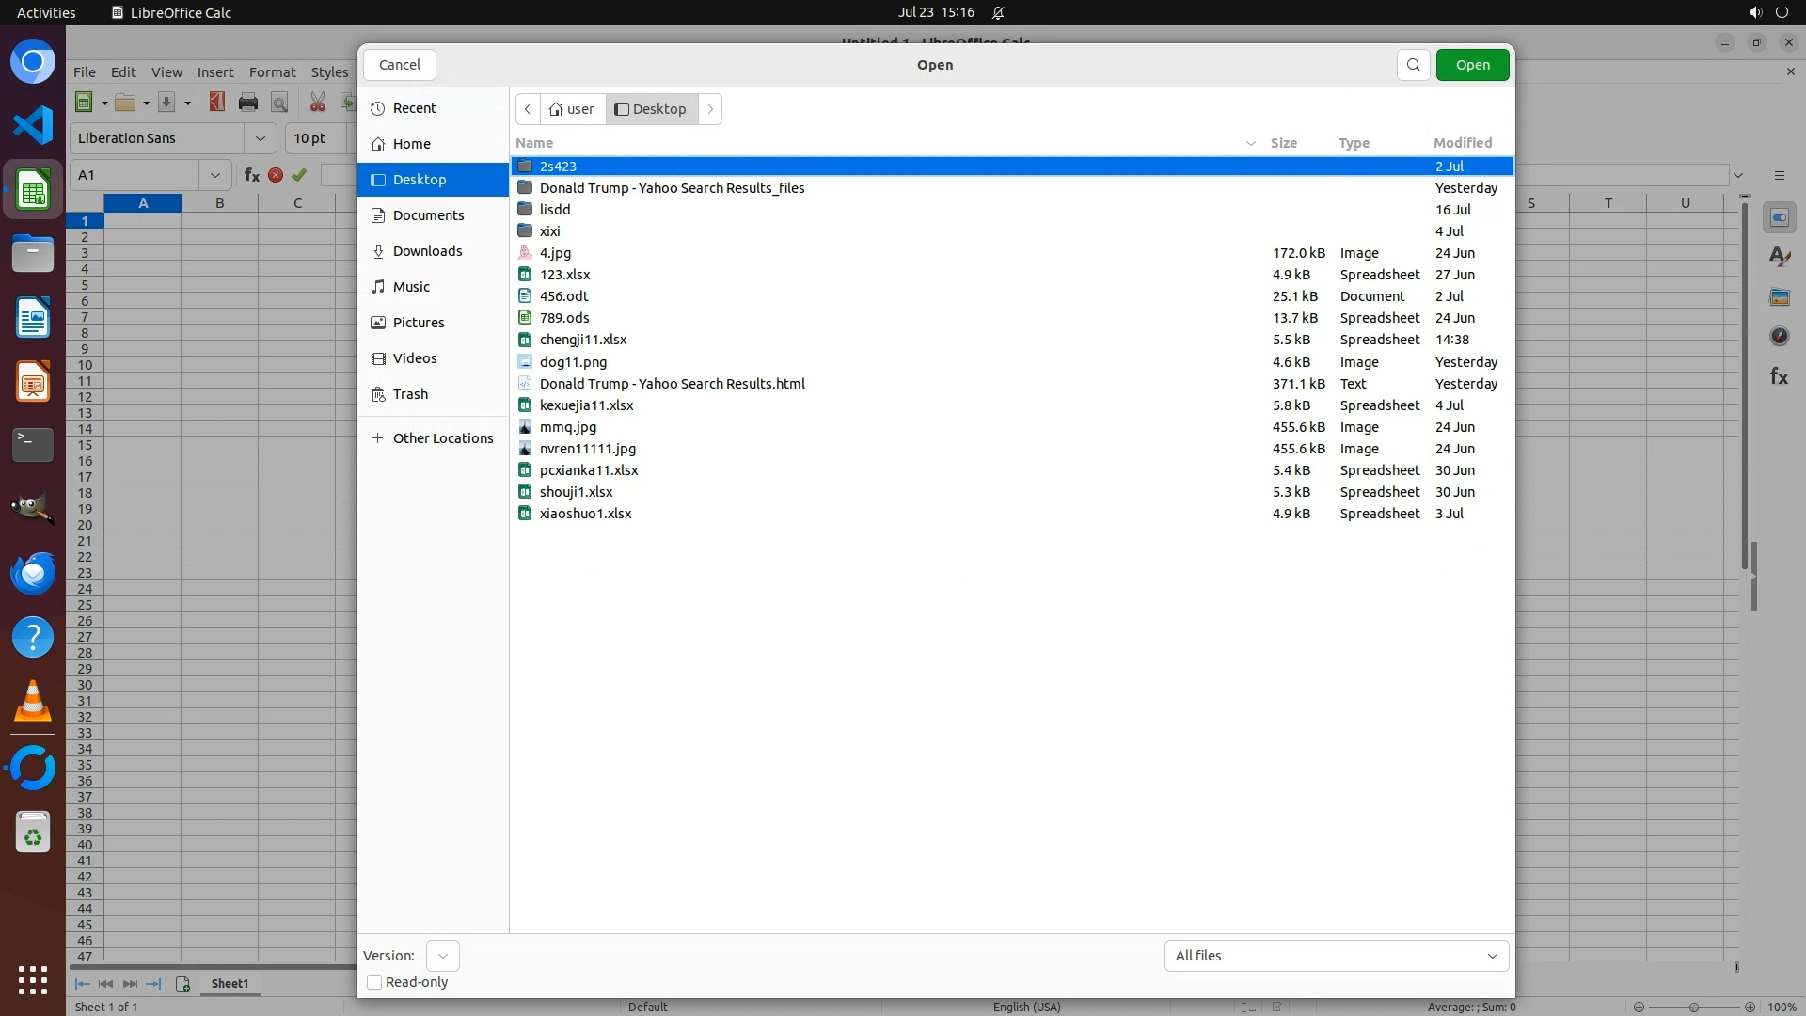Screen dimensions: 1806x1016
Task: Enable the Read-only checkbox
Action: [374, 982]
